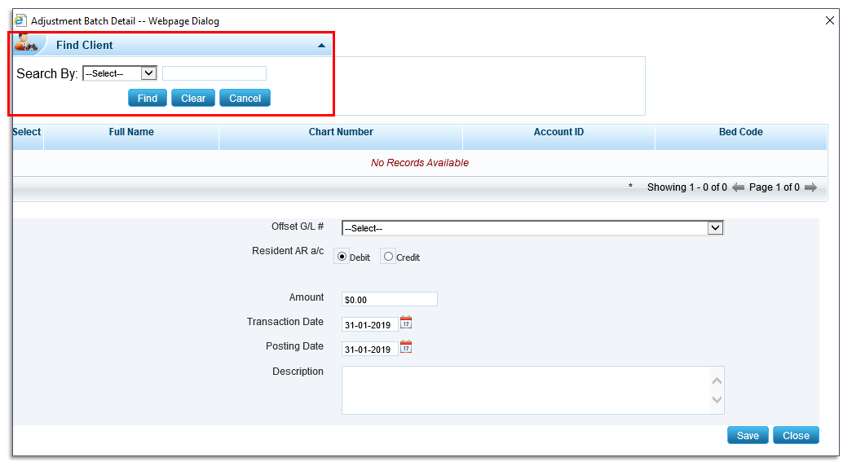
Task: Open the Transaction Date calendar picker
Action: pyautogui.click(x=406, y=323)
